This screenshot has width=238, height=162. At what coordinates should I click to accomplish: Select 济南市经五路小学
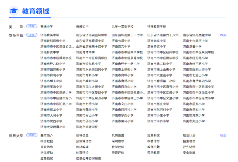pos(195,58)
